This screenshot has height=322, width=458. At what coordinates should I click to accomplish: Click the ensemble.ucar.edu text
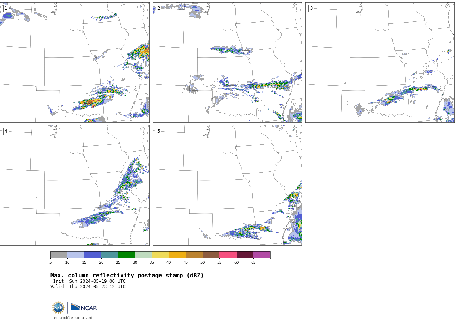pos(74,318)
